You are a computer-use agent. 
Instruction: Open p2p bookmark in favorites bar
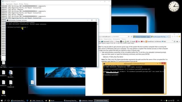[122, 41]
